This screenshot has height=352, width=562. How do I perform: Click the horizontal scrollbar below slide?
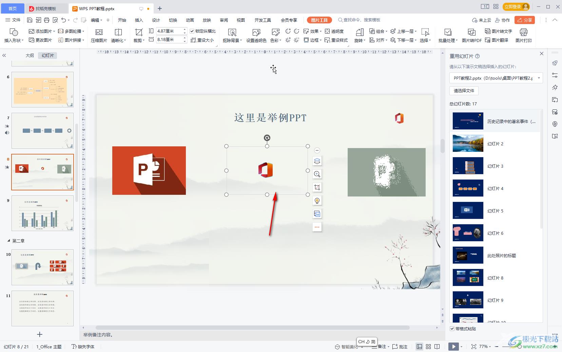pyautogui.click(x=252, y=328)
